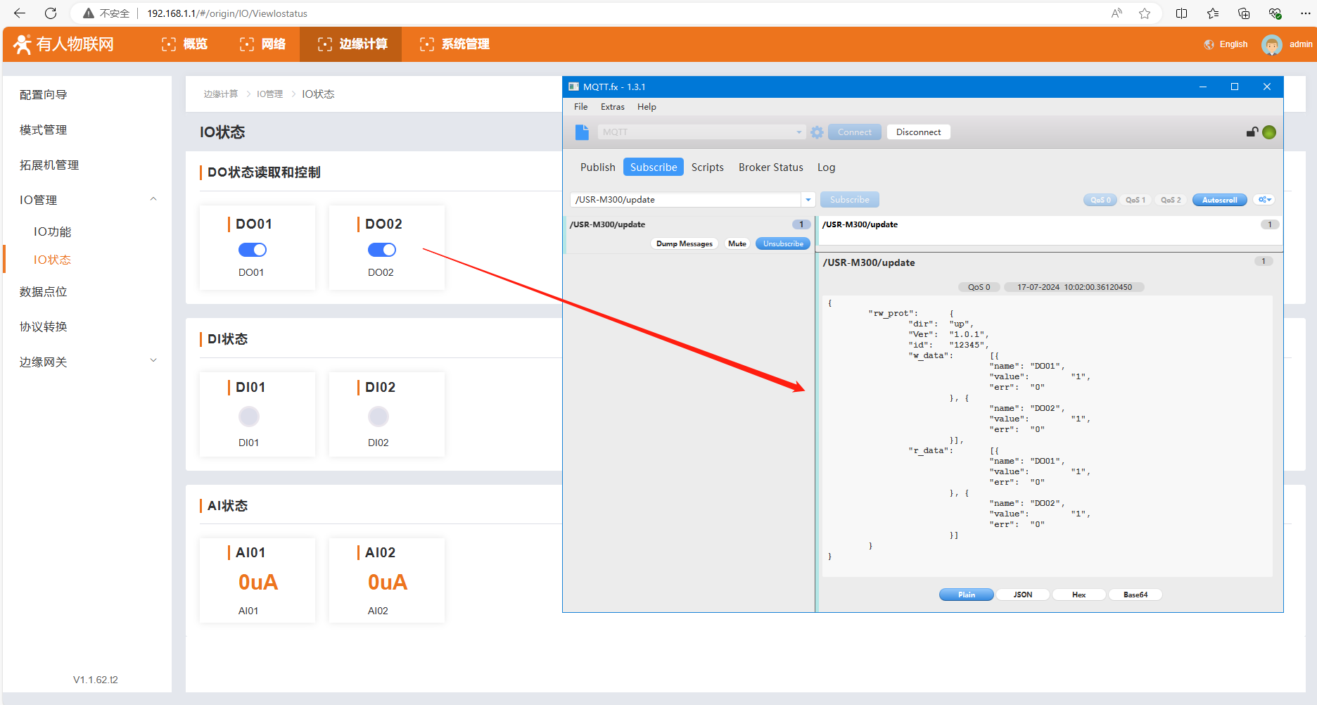Collapse the IO管理 sidebar section
Viewport: 1317px width, 705px height.
[x=153, y=200]
